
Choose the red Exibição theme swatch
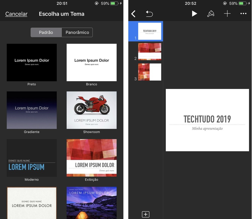click(91, 158)
